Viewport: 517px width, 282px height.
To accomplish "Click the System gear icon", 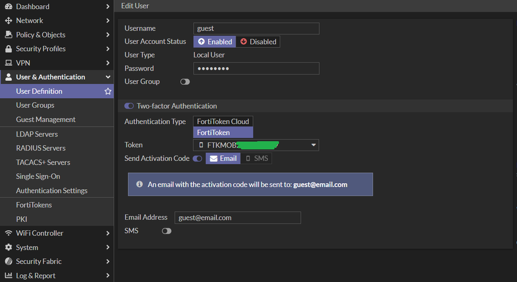I will (8, 247).
